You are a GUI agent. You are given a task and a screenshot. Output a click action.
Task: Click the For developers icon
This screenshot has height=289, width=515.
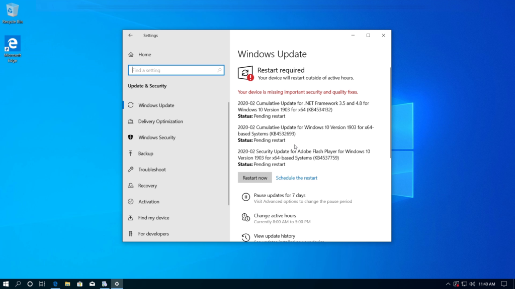(x=130, y=234)
